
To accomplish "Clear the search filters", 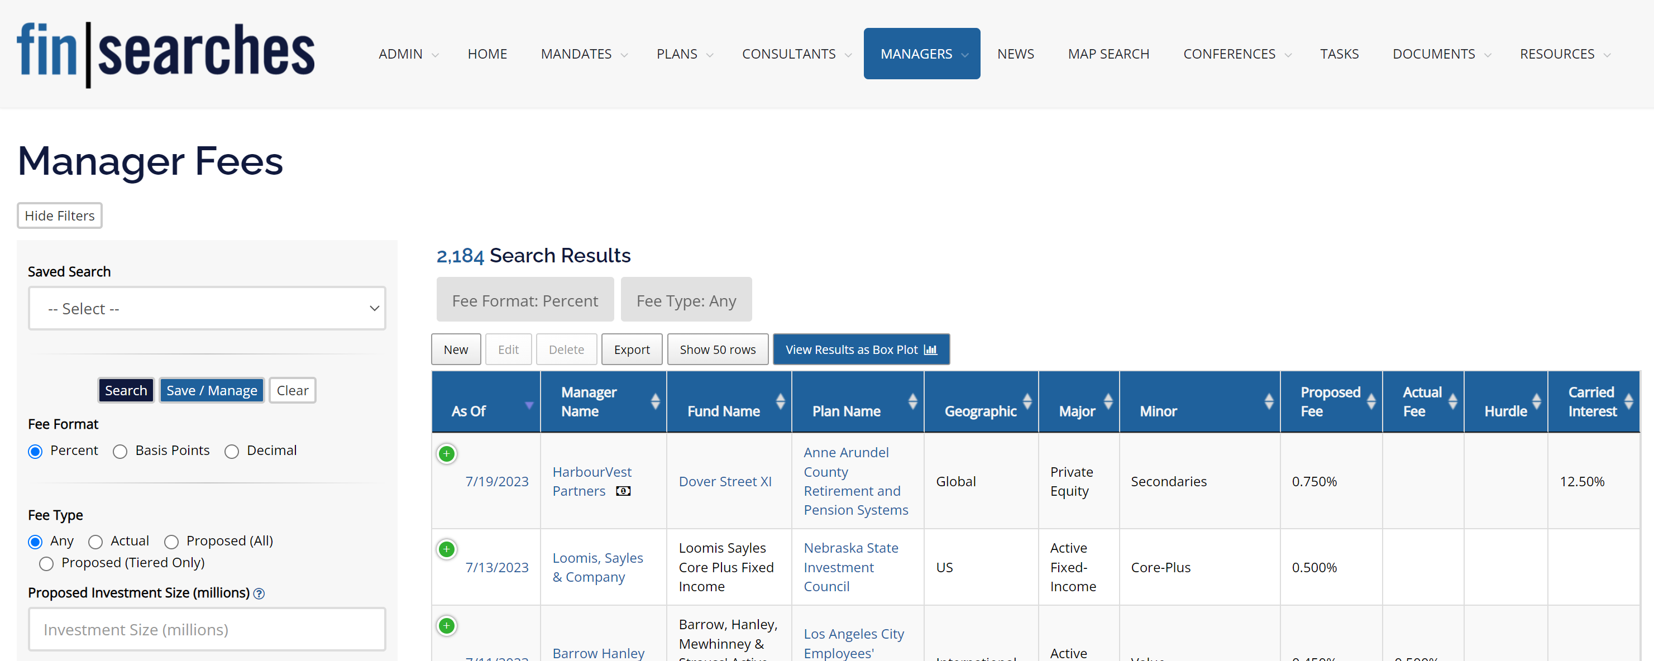I will [292, 390].
